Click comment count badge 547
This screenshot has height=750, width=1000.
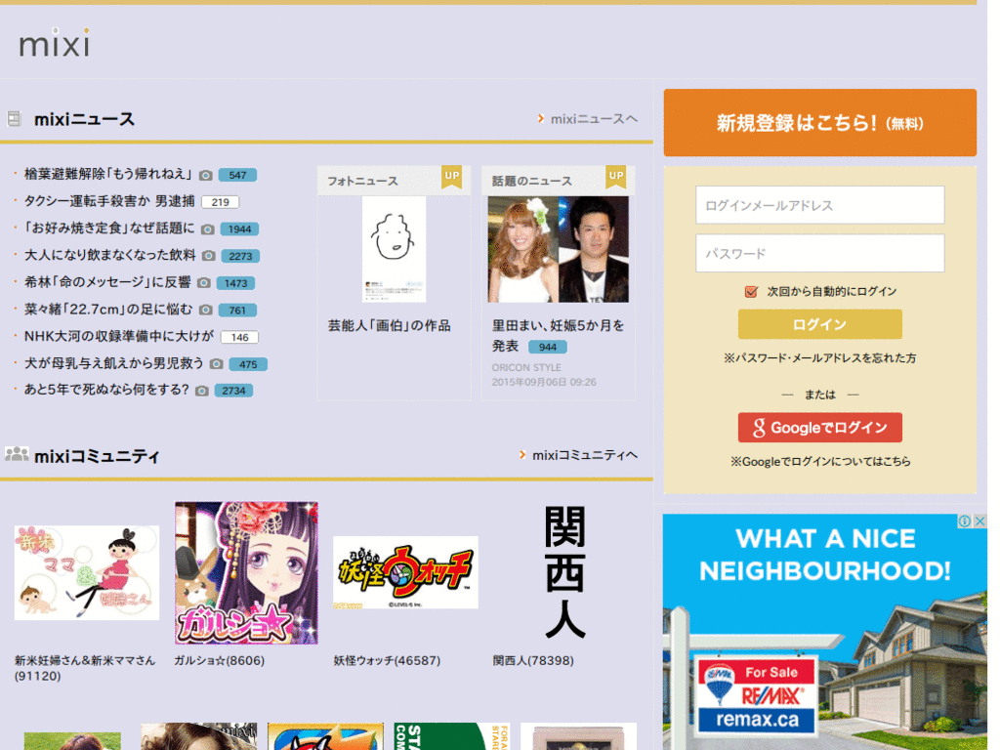[237, 175]
